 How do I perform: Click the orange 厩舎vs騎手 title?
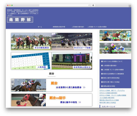tap(58, 98)
